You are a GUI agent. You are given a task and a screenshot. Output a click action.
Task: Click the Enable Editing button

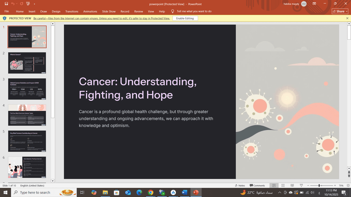185,18
